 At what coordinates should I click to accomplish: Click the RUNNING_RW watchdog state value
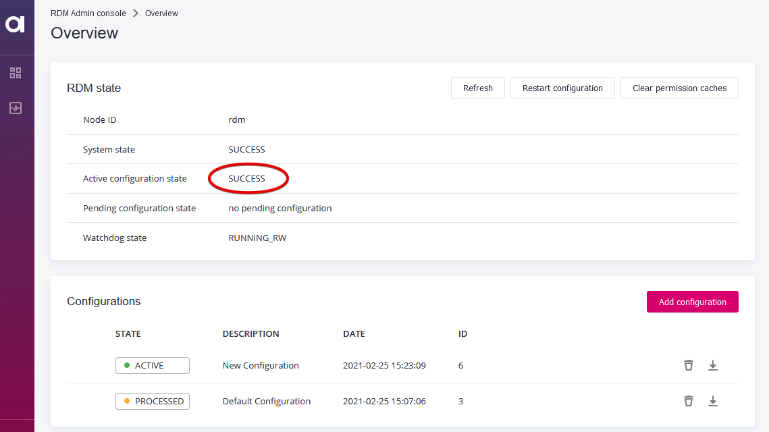point(258,238)
